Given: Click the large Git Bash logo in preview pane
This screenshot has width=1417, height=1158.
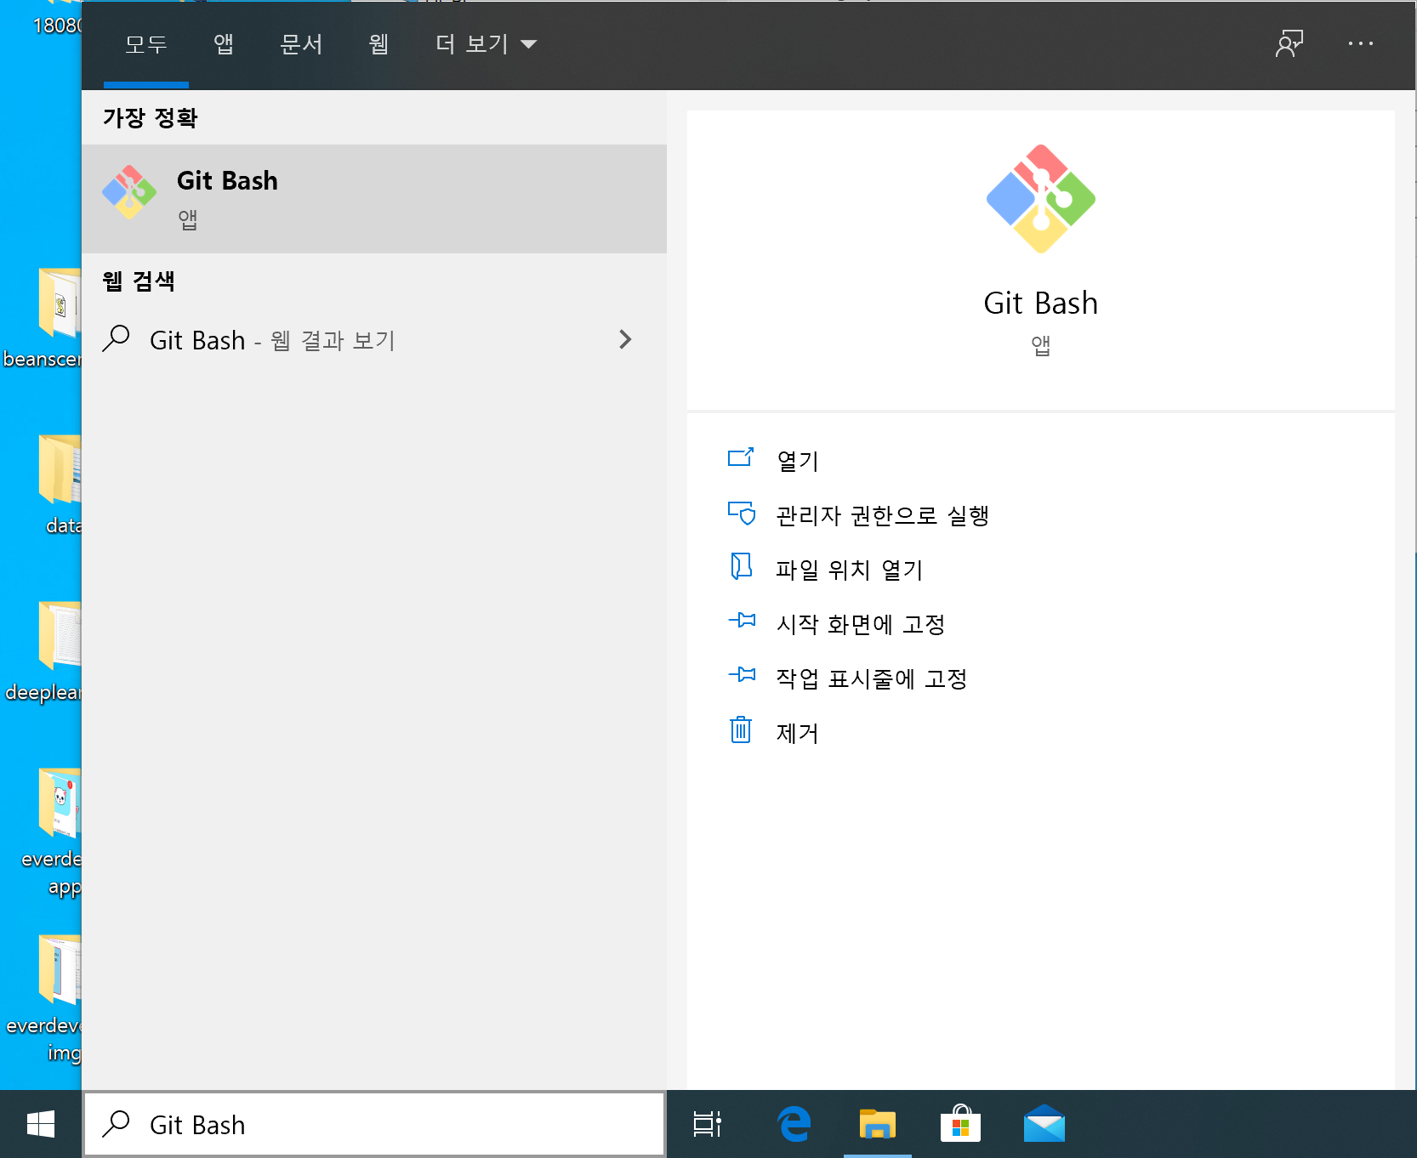Looking at the screenshot, I should pos(1040,199).
